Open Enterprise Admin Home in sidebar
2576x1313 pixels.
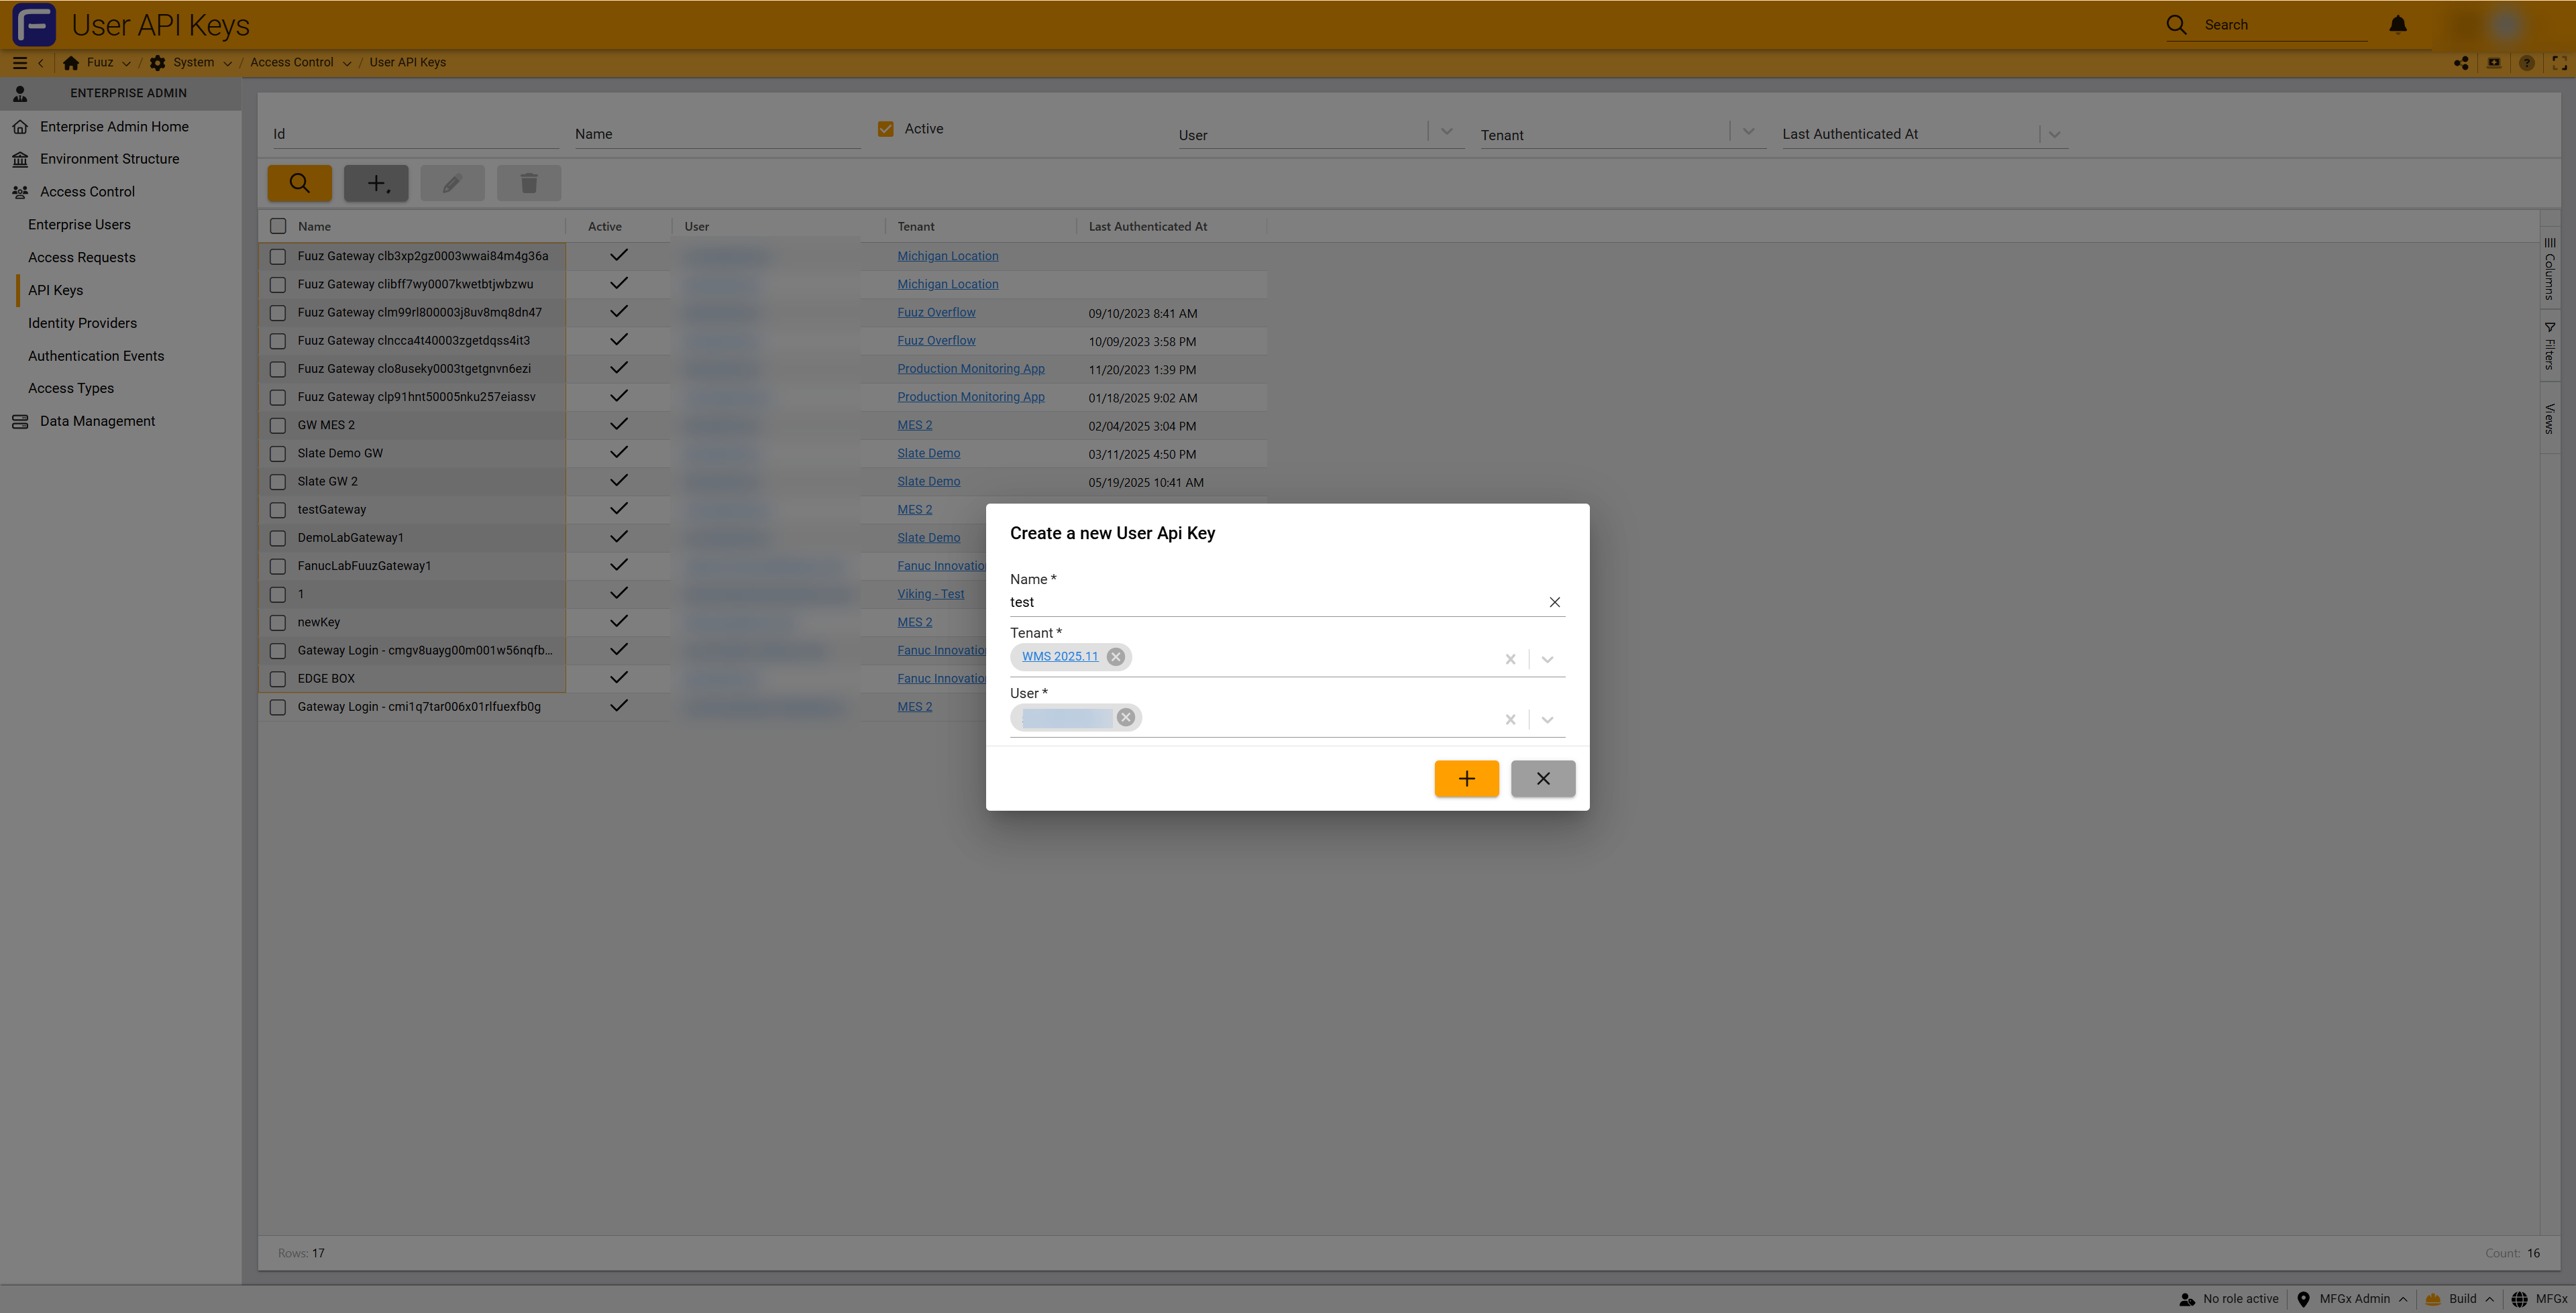pyautogui.click(x=114, y=126)
